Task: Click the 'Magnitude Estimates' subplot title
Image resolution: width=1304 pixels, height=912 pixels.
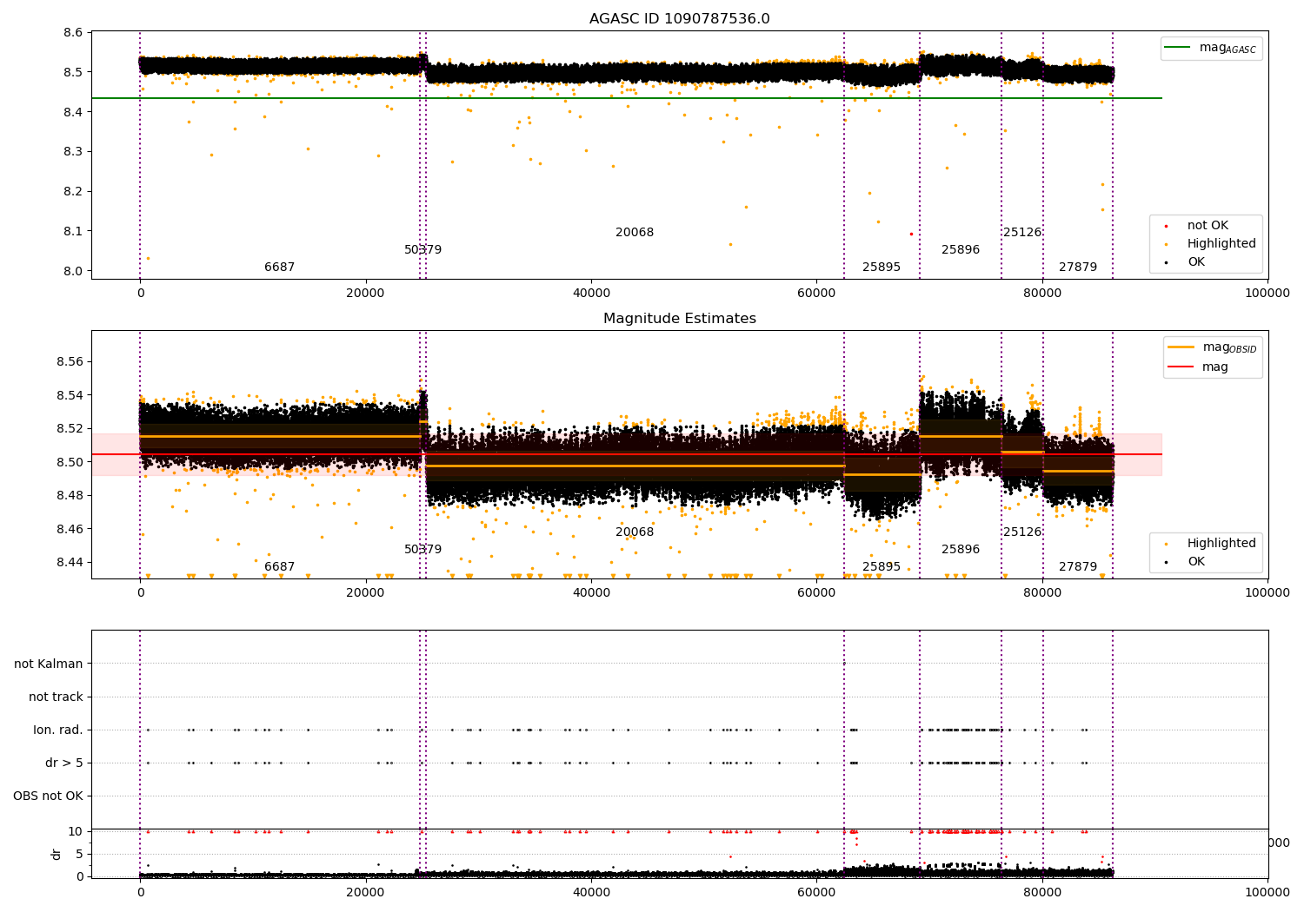Action: click(x=679, y=319)
